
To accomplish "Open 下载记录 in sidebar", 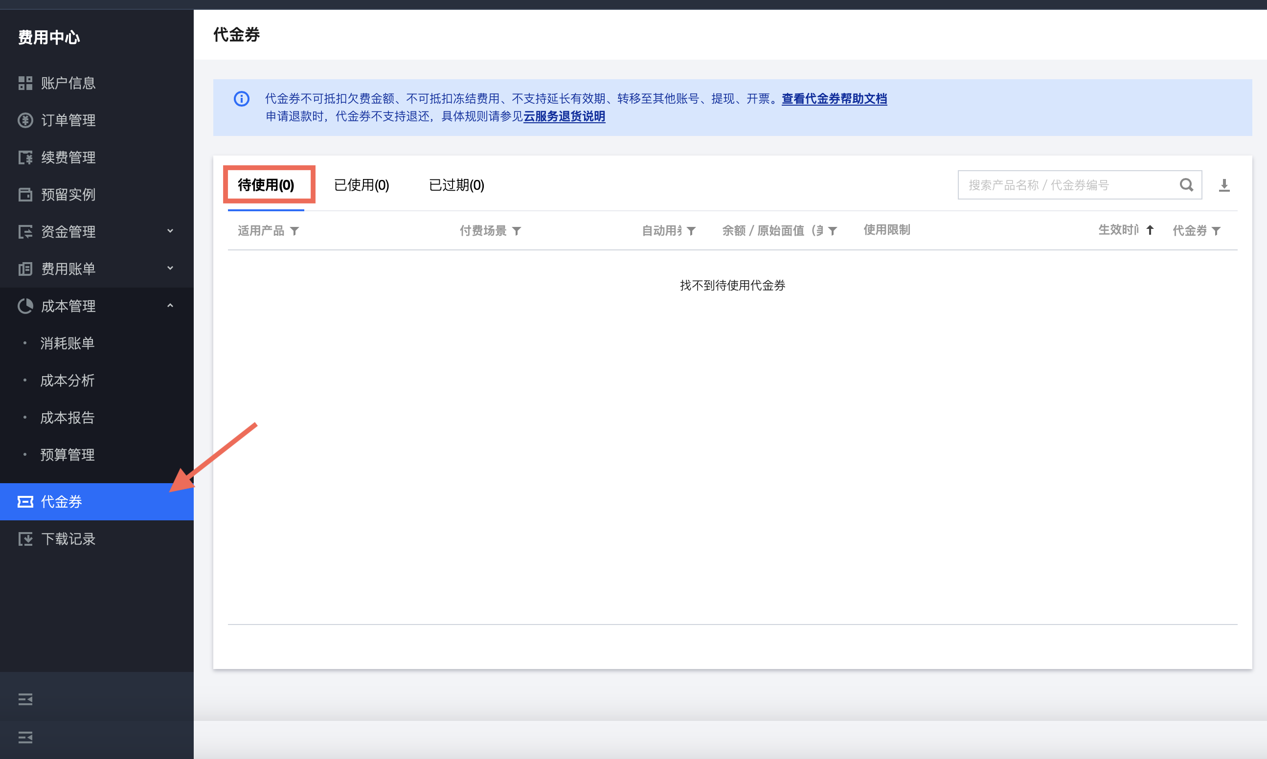I will [x=68, y=538].
